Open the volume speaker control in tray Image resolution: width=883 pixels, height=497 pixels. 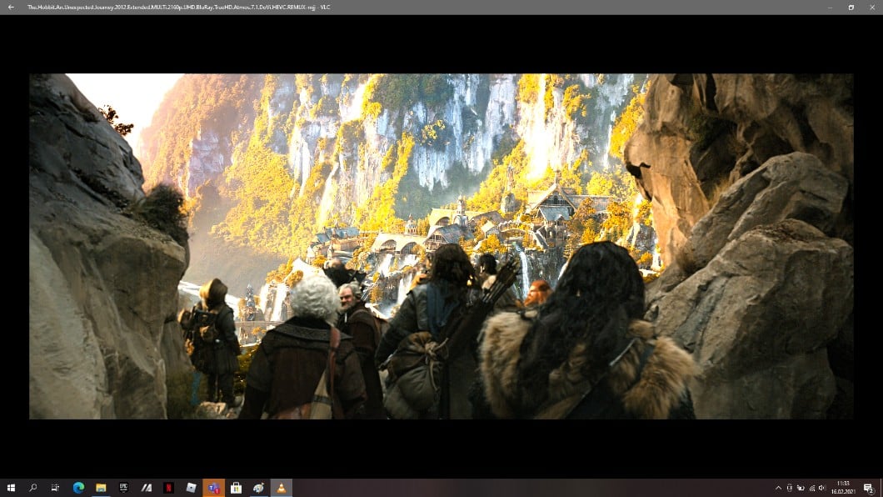click(x=822, y=488)
